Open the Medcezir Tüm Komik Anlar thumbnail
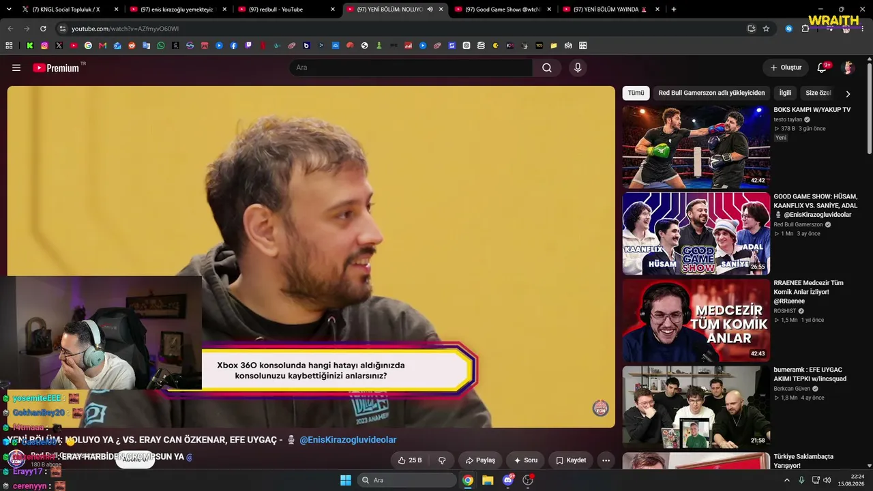Image resolution: width=873 pixels, height=491 pixels. pyautogui.click(x=696, y=321)
